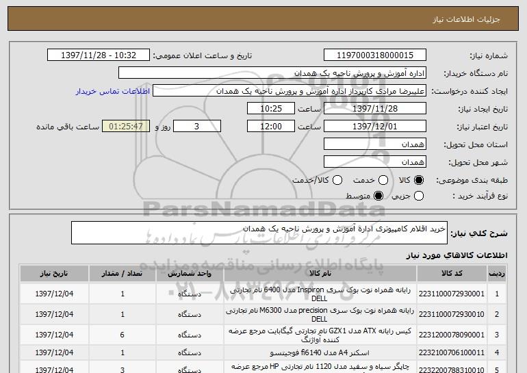Click the شهر محل تحویل field
Image resolution: width=527 pixels, height=373 pixels.
tap(375, 162)
